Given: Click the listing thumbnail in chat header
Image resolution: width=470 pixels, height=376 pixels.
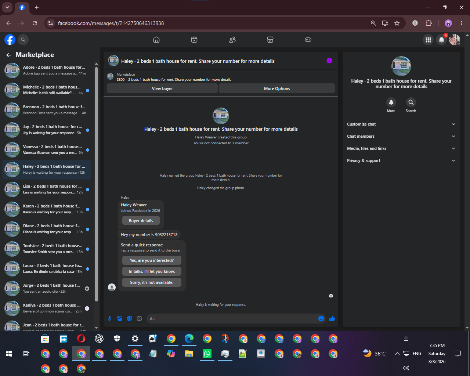Looking at the screenshot, I should coord(113,61).
